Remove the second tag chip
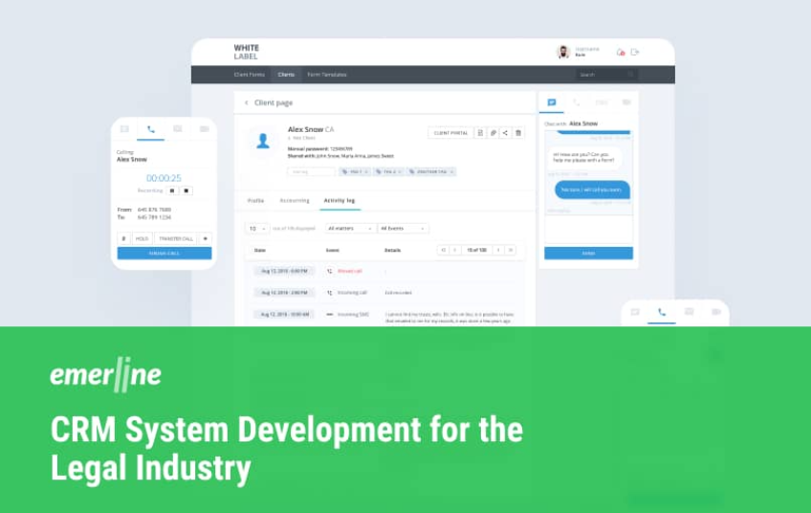 click(400, 172)
